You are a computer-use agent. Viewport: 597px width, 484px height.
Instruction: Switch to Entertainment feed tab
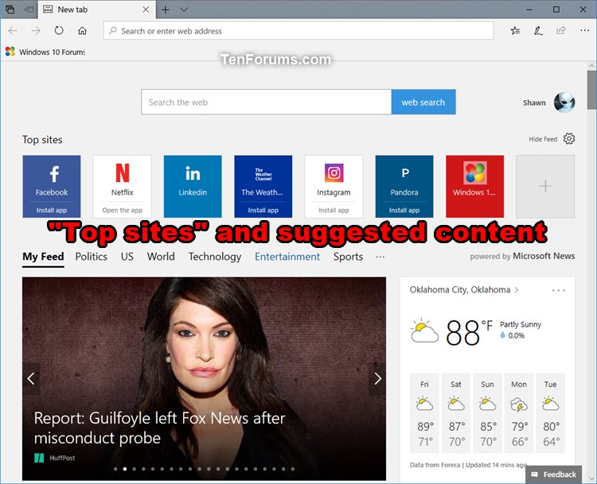coord(287,257)
